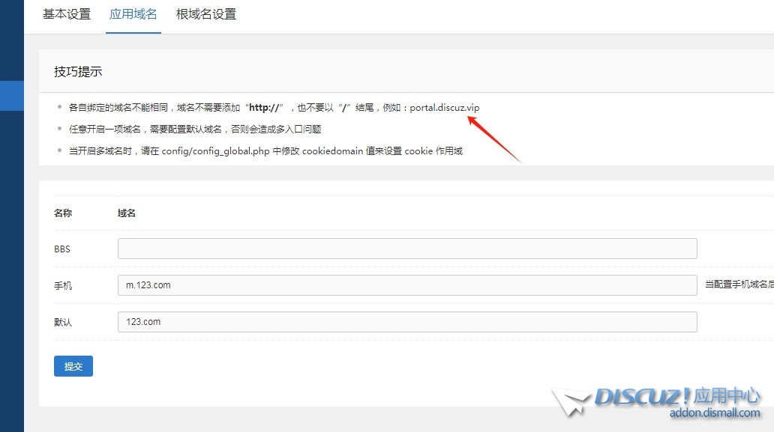Focus the 手机 domain field with m.123.com
This screenshot has height=432, width=774.
[407, 285]
